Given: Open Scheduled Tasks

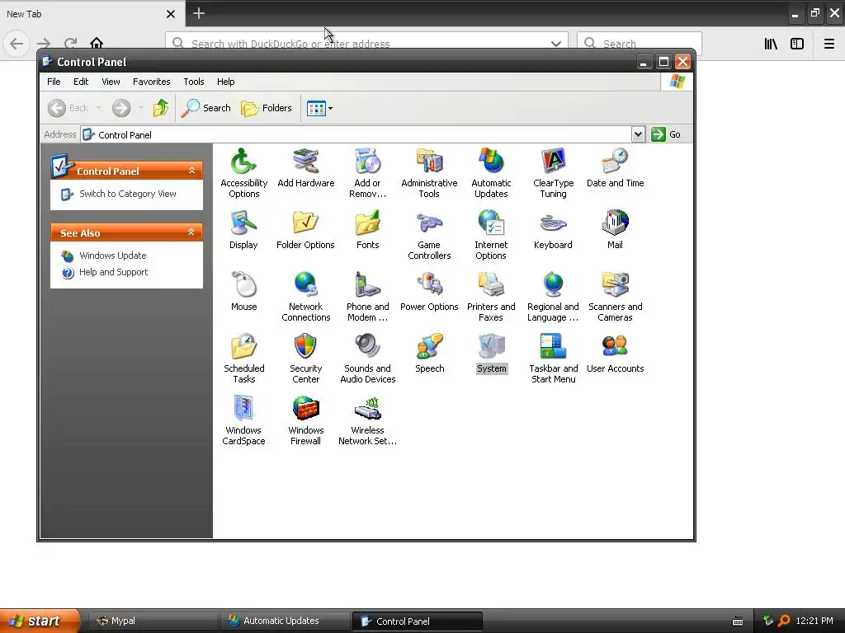Looking at the screenshot, I should (243, 359).
